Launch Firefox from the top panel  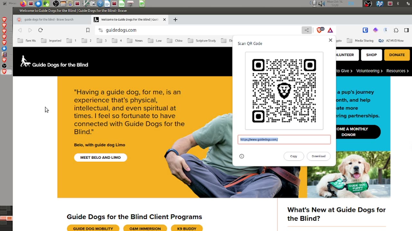[x=23, y=4]
